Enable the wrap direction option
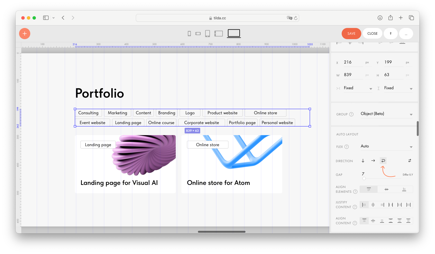Screen dimensions: 435x254 [383, 161]
